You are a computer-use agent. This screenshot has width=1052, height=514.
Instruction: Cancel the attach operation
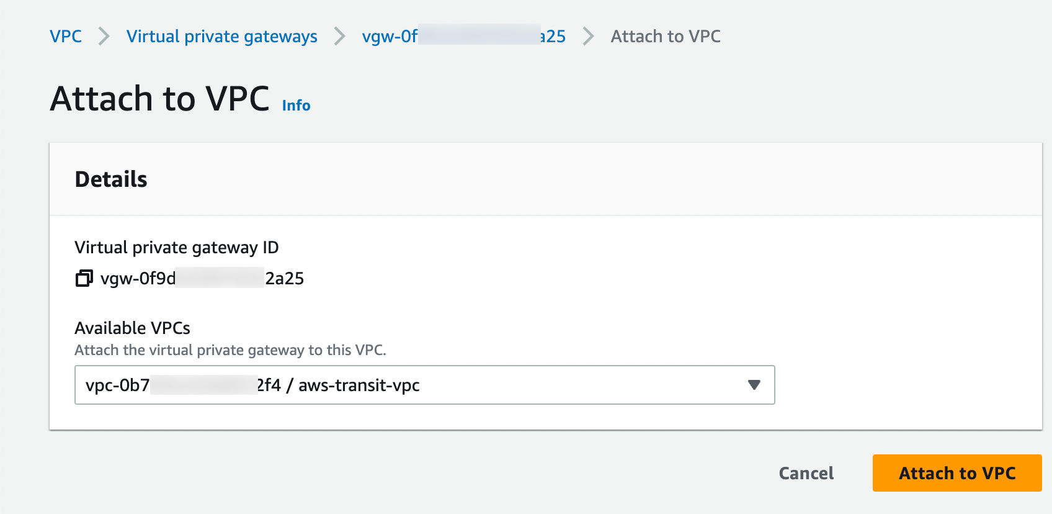point(805,473)
